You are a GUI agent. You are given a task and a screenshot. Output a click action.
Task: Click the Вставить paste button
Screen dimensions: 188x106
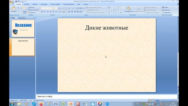(x=14, y=9)
